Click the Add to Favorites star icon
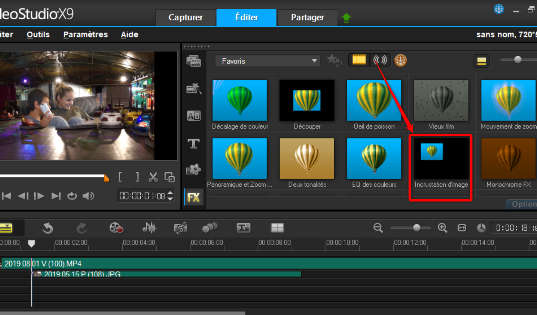 334,60
